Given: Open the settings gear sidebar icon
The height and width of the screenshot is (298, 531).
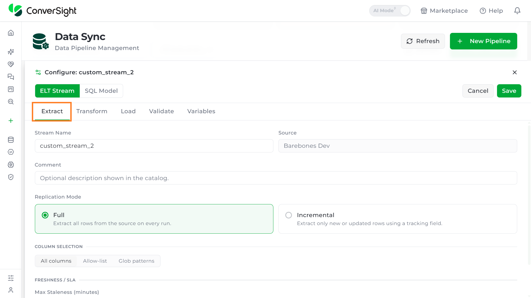Looking at the screenshot, I should (11, 165).
